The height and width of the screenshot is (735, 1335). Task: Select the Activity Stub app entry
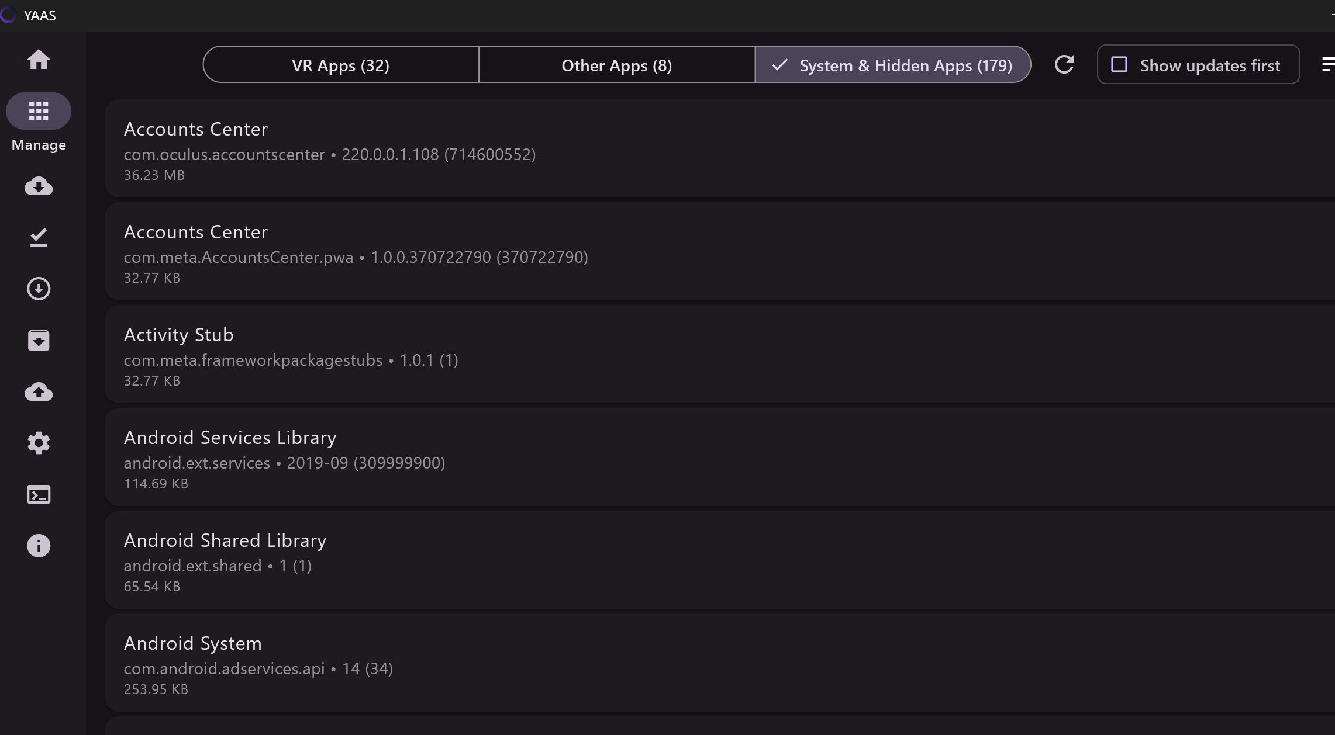tap(720, 354)
